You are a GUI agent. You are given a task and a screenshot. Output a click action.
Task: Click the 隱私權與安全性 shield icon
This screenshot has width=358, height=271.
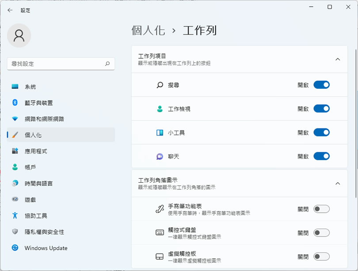15,232
